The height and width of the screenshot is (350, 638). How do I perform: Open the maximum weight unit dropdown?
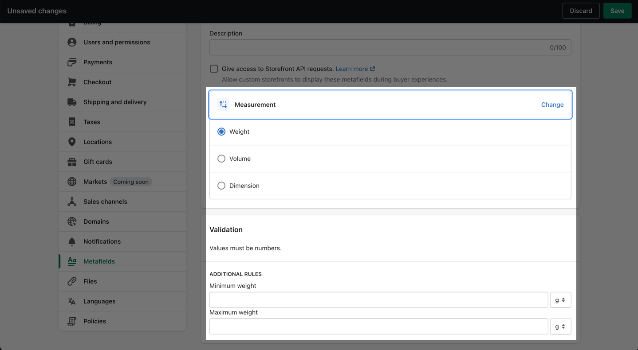click(x=560, y=327)
